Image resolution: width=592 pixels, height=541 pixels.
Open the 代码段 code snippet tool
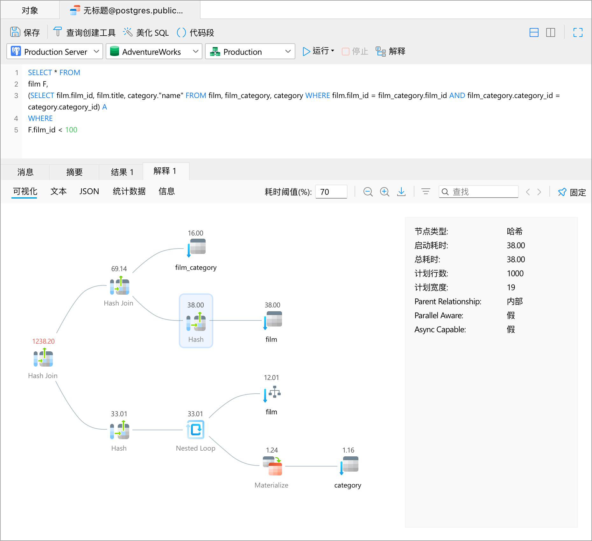pos(181,32)
